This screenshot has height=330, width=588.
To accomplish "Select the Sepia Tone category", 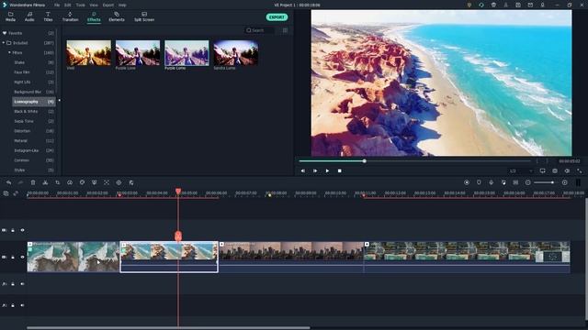I will (34, 121).
